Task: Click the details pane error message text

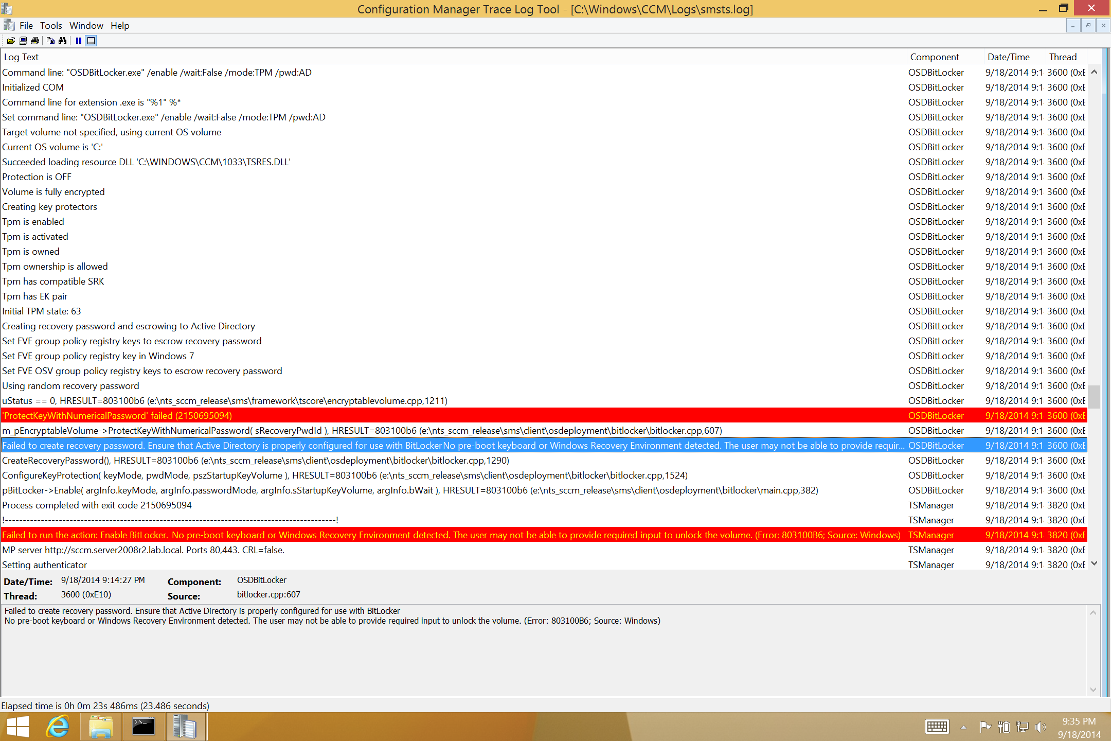Action: click(x=332, y=616)
